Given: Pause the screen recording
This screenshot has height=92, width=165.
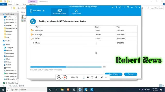Looking at the screenshot, I should pyautogui.click(x=59, y=77).
